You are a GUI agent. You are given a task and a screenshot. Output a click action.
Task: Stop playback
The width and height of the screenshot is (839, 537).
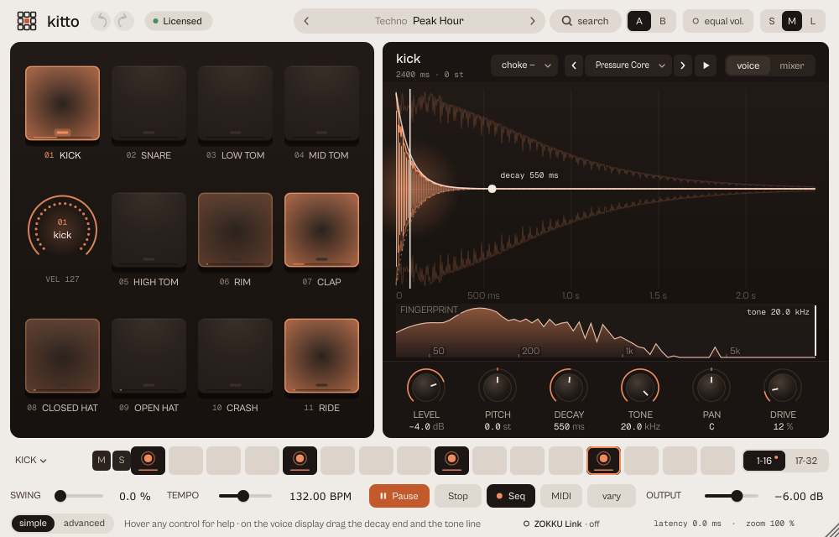click(x=458, y=496)
